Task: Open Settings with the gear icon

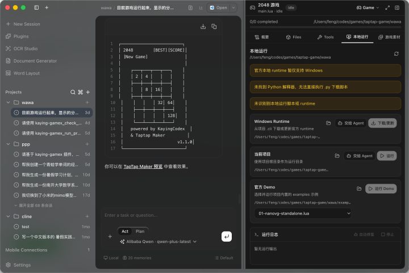Action: (x=8, y=265)
